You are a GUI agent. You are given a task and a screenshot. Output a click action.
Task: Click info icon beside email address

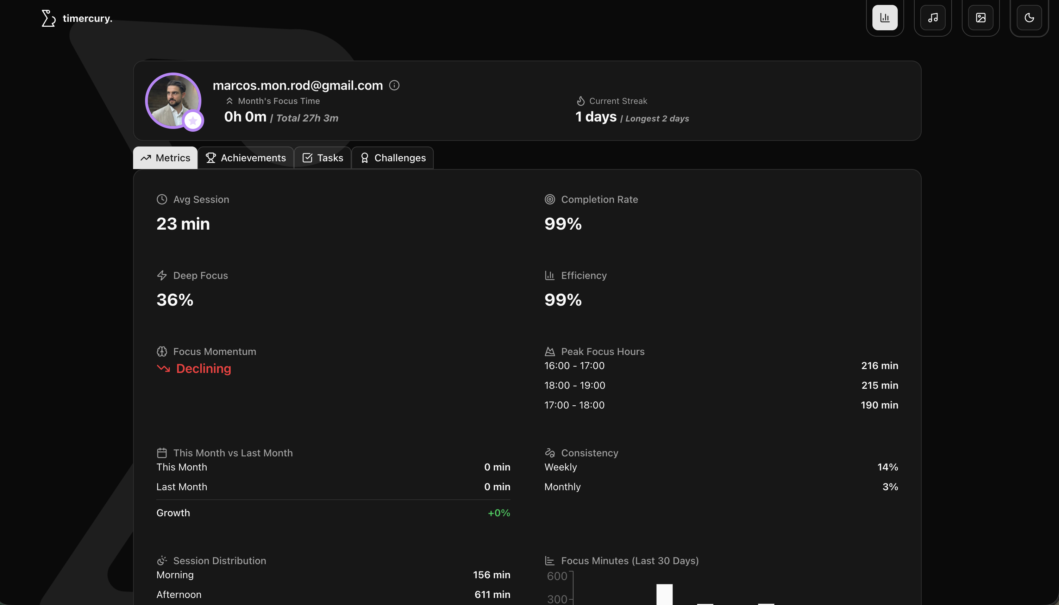click(394, 85)
